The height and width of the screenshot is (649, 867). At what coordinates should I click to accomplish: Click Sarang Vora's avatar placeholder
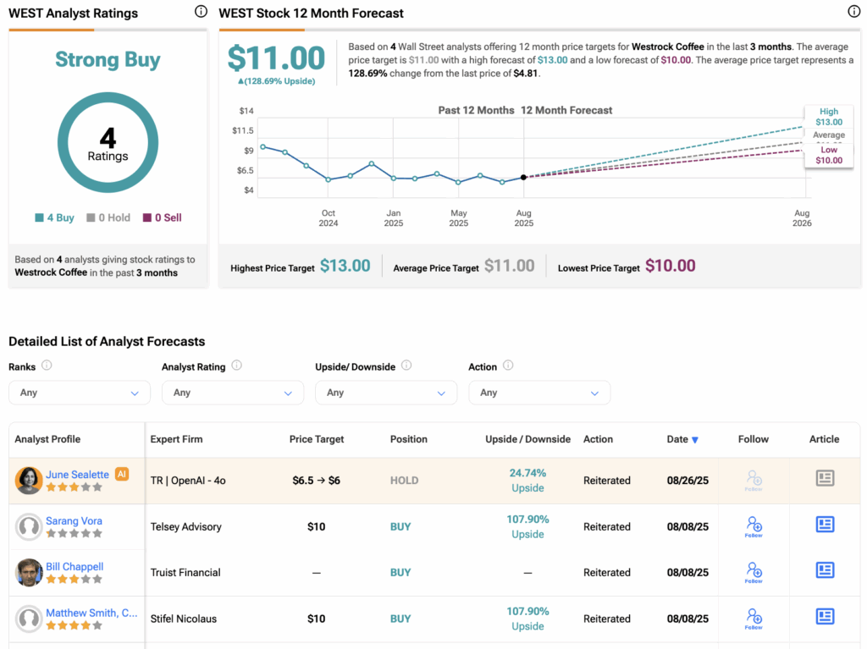(29, 527)
